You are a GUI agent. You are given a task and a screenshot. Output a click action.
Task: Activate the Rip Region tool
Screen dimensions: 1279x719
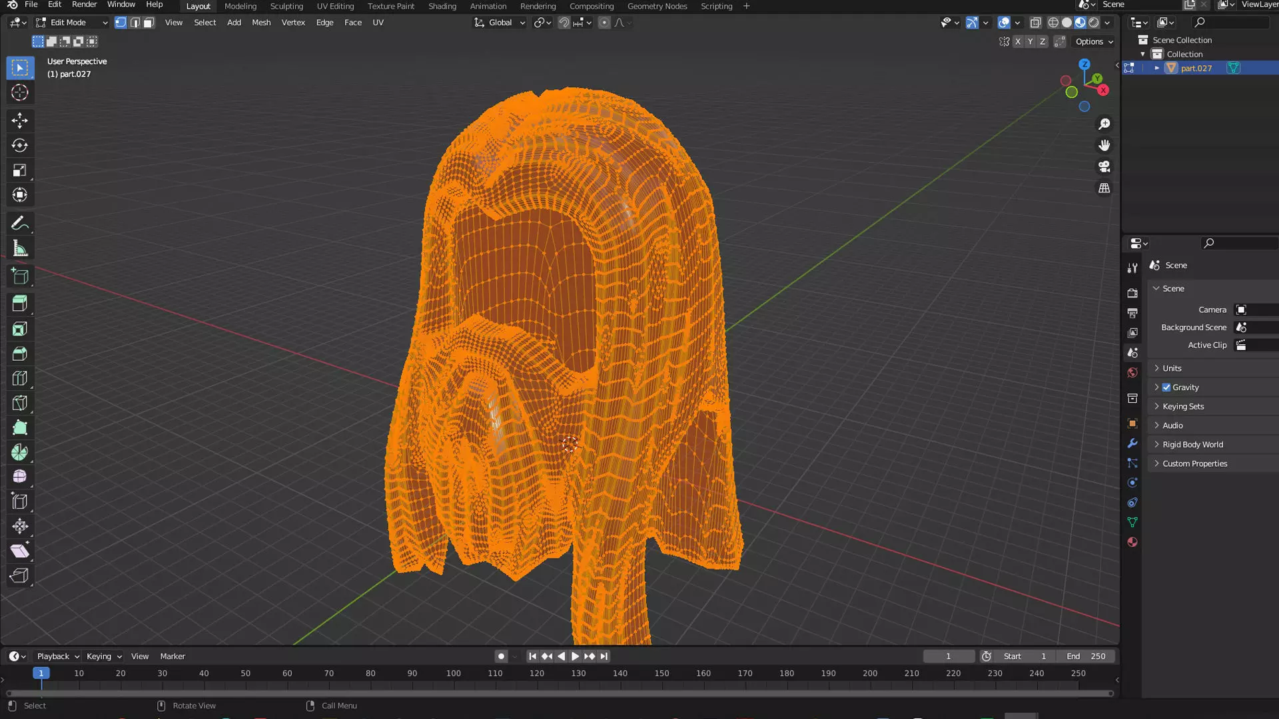20,575
